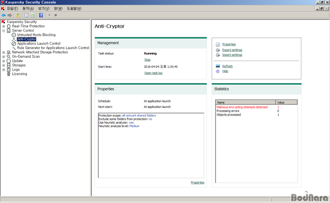Open the Help (H) menu
This screenshot has height=203, width=330.
tap(74, 9)
